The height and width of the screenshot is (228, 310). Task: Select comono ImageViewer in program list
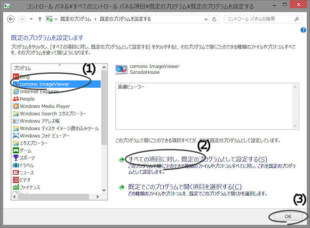(56, 84)
